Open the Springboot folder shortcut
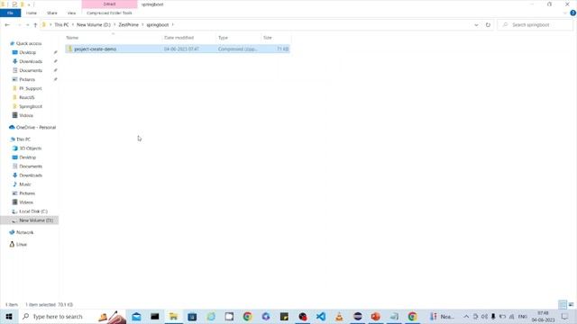Screen dimensions: 577x324 [31, 106]
